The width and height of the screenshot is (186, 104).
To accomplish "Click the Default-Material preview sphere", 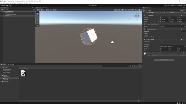I will (145, 54).
